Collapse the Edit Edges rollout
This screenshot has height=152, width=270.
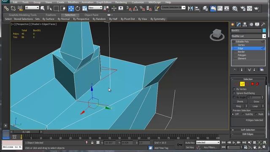pos(248,134)
